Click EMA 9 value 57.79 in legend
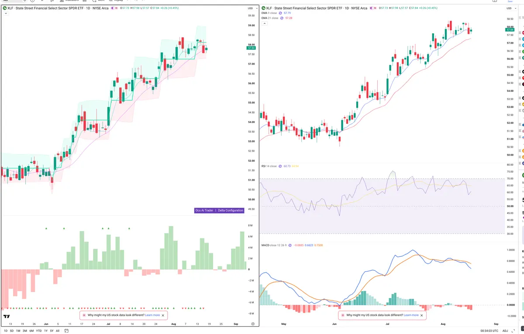 point(287,13)
